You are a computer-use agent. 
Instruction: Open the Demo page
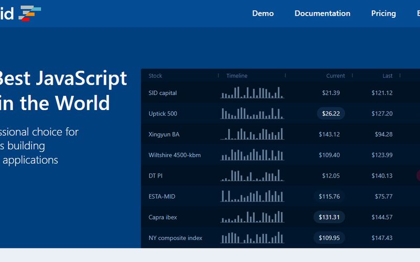pyautogui.click(x=263, y=14)
